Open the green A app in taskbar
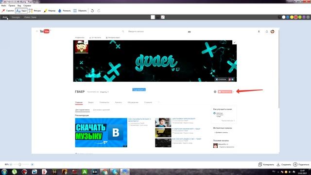Screen dimensions: 311x175 tap(85, 172)
